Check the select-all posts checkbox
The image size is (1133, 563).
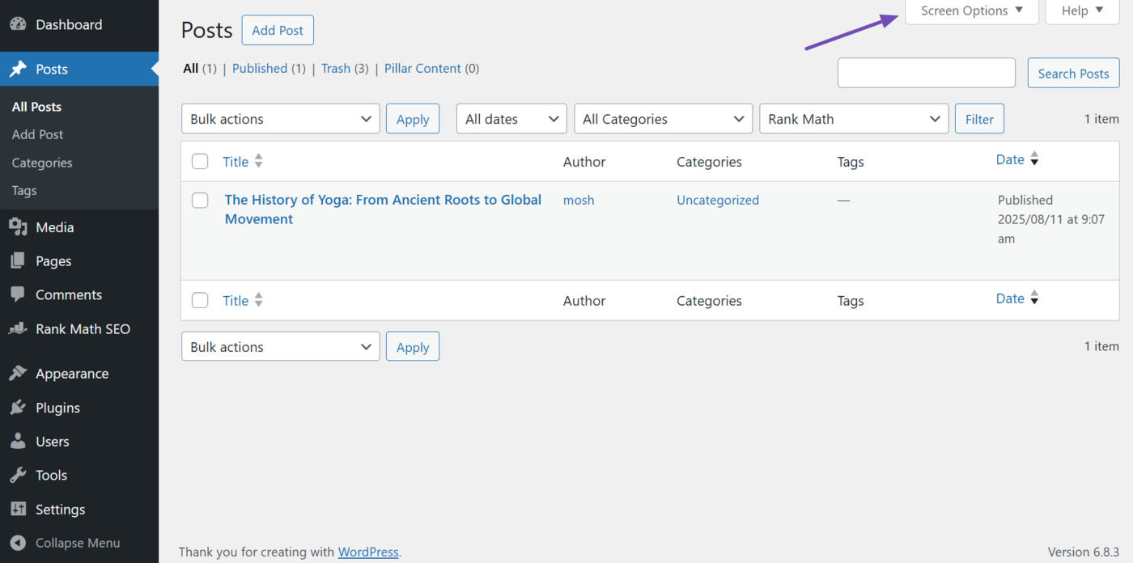pyautogui.click(x=200, y=161)
